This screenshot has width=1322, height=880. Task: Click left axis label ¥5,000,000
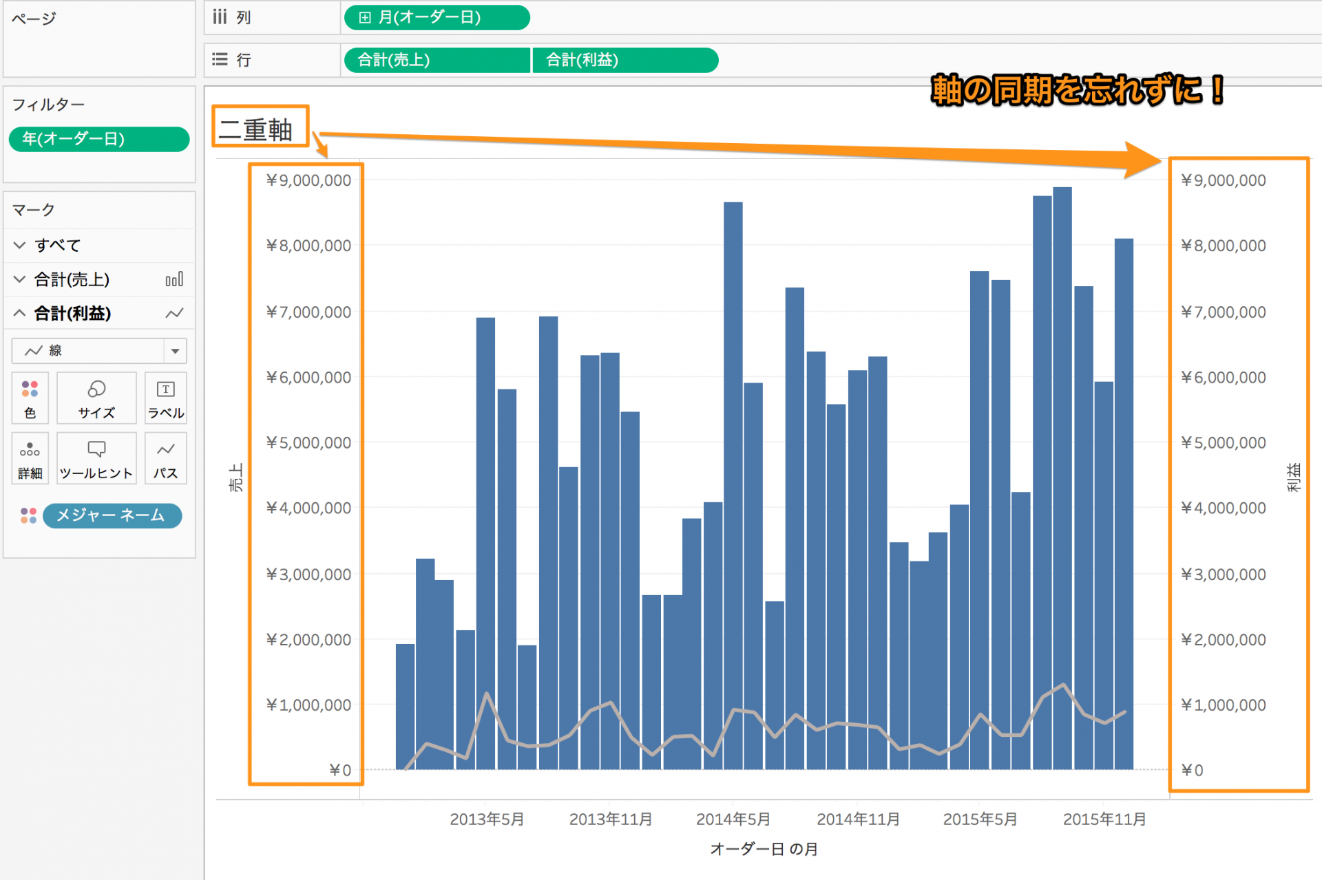pyautogui.click(x=309, y=442)
